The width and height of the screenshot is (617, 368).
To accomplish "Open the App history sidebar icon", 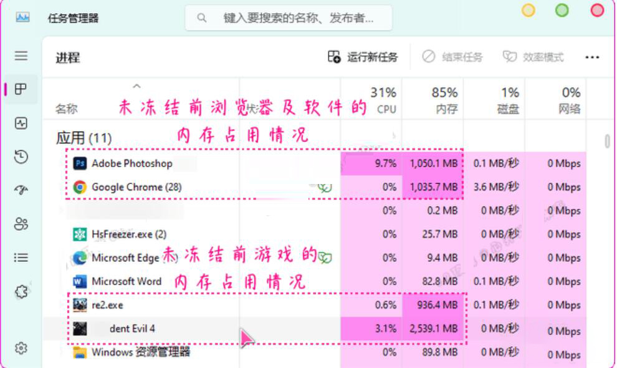I will pos(21,157).
